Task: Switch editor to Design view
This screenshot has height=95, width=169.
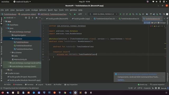Action: [162, 23]
